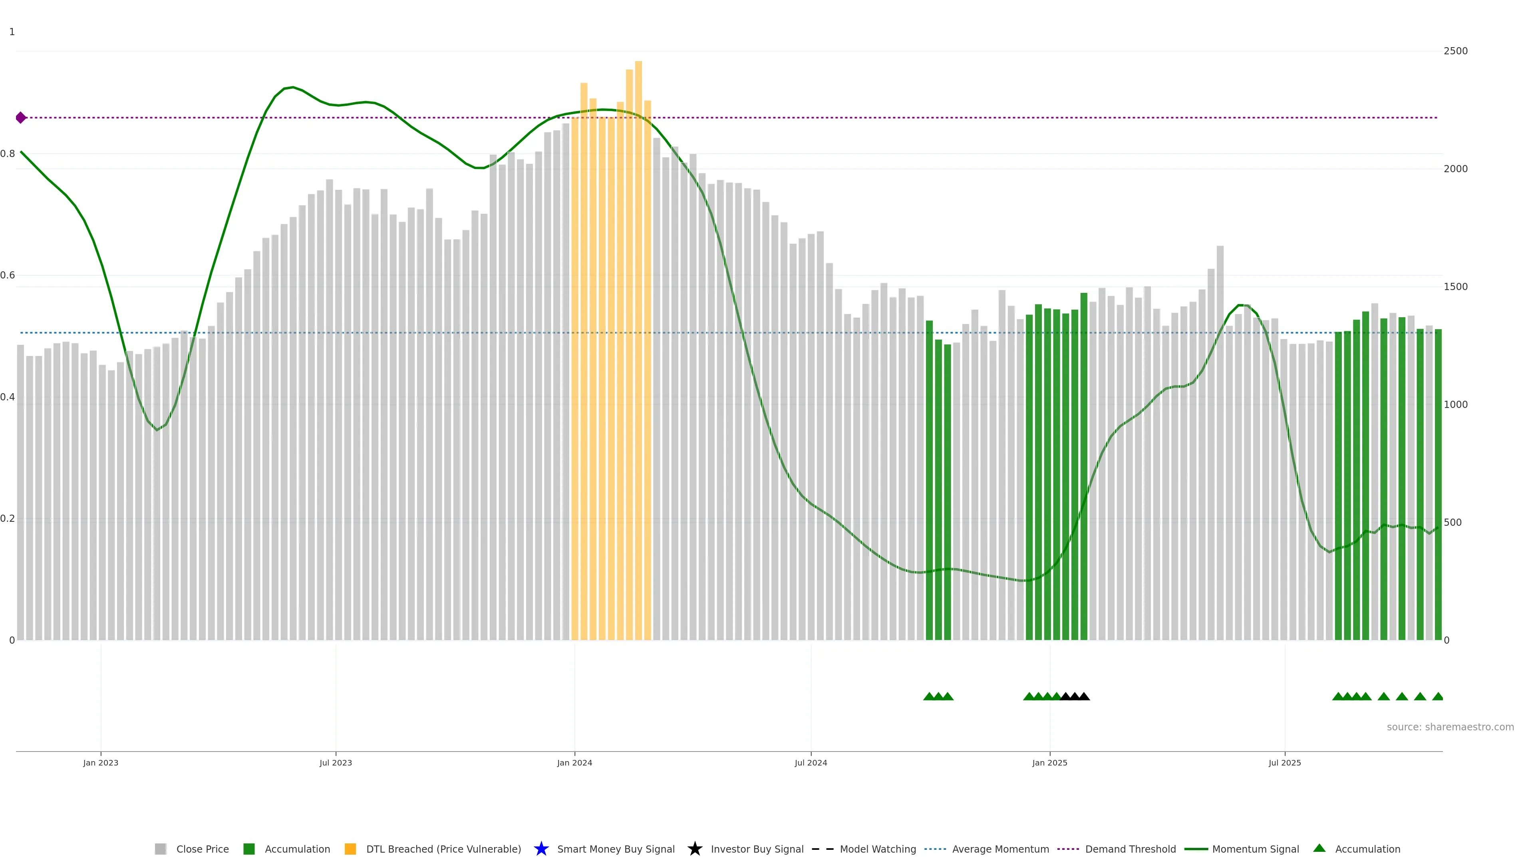
Task: Click Average Momentum dotted line legend icon
Action: click(x=935, y=849)
